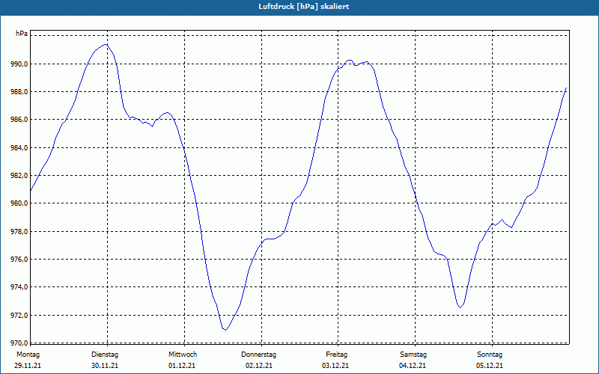Click the date 05.12.21
599x374 pixels.
click(x=490, y=366)
